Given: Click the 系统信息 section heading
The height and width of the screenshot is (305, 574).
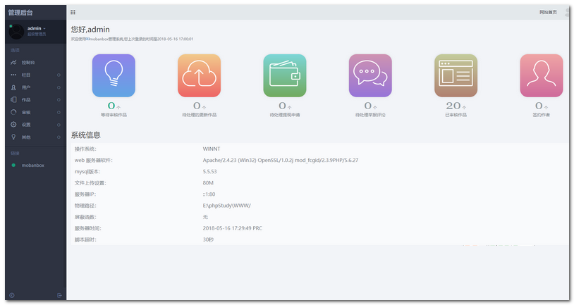Looking at the screenshot, I should (x=85, y=135).
